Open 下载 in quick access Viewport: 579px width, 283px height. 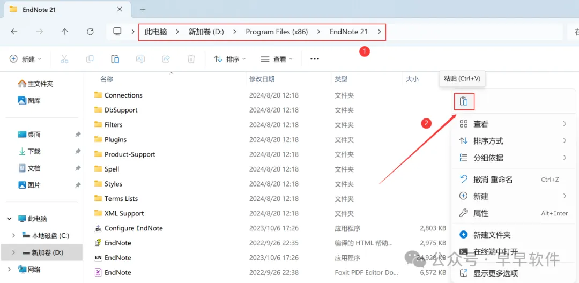(29, 151)
